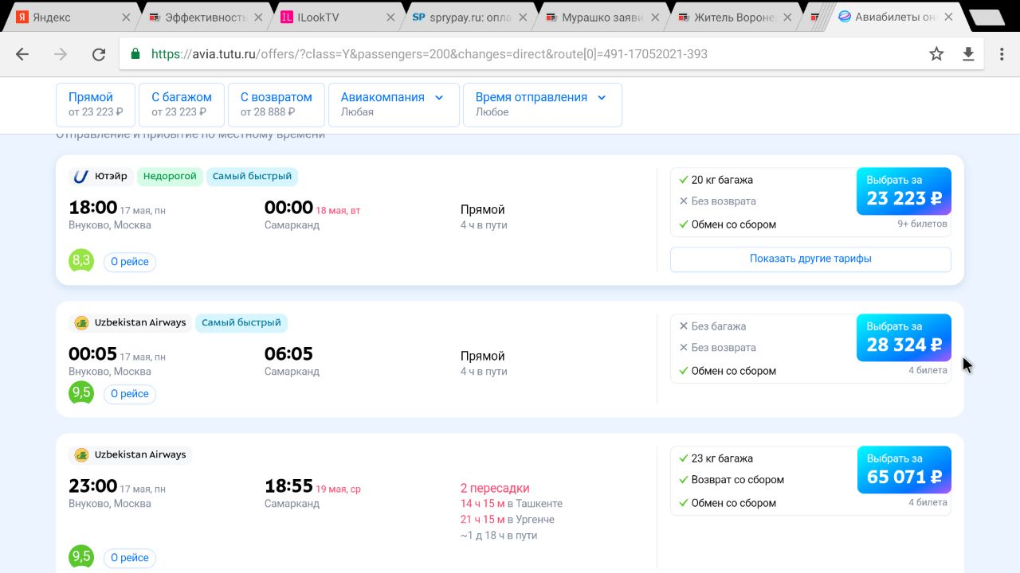This screenshot has width=1020, height=573.
Task: Click Uzbekistan Airways logo on the 23:00 flight
Action: coord(81,455)
